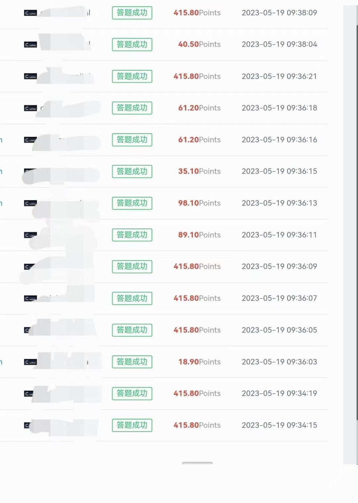Click the Capital logo in the 09:36:07 row

point(30,298)
